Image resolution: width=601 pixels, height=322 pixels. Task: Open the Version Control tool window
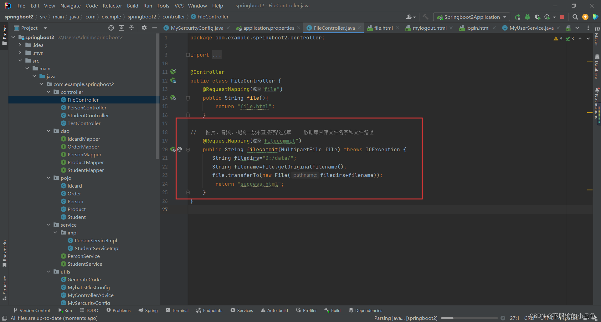[x=32, y=310]
